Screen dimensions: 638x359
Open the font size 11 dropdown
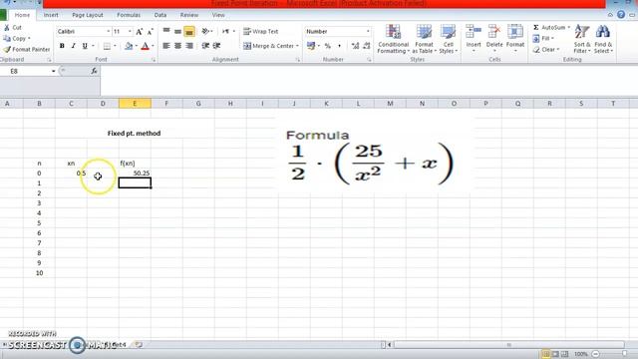point(130,31)
